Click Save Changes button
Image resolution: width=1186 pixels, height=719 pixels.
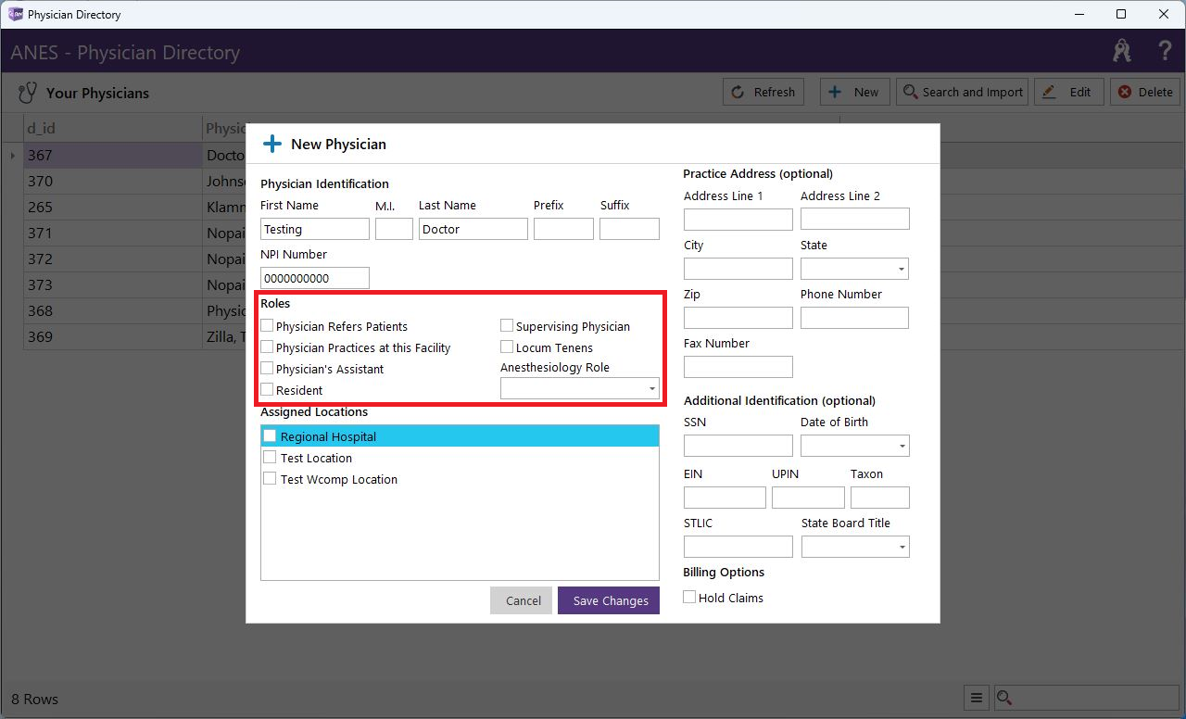[x=610, y=600]
